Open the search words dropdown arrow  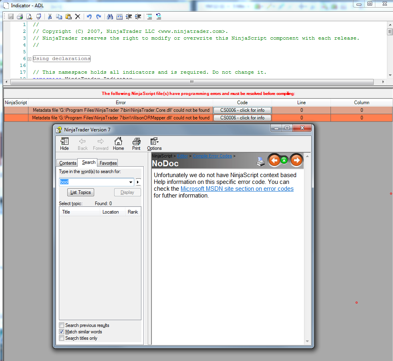pyautogui.click(x=131, y=182)
